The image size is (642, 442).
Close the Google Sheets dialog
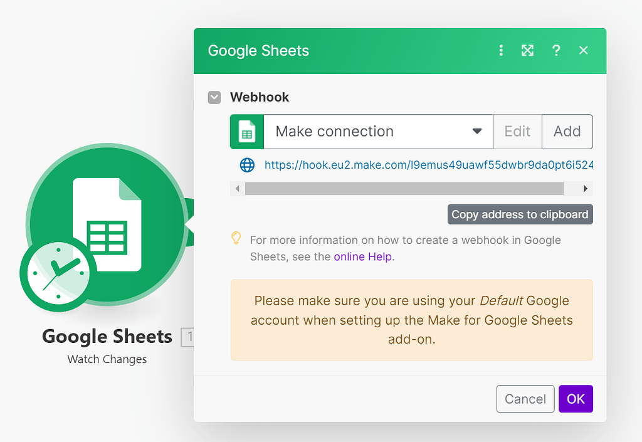(x=584, y=51)
